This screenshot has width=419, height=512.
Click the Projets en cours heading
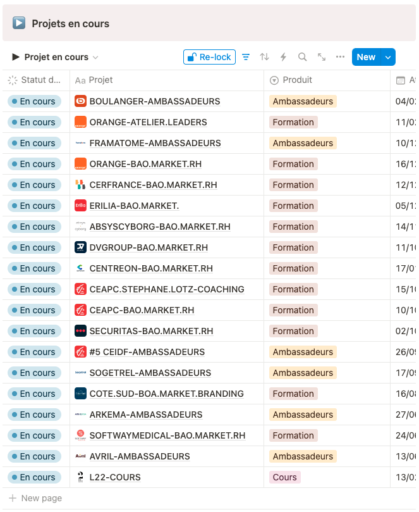coord(70,23)
